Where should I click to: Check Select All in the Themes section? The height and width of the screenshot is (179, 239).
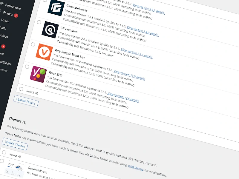tap(4, 152)
